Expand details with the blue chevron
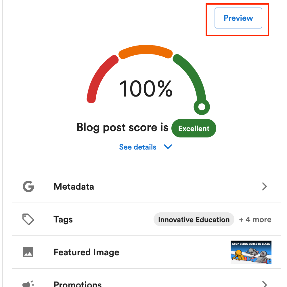287x287 pixels. tap(168, 147)
